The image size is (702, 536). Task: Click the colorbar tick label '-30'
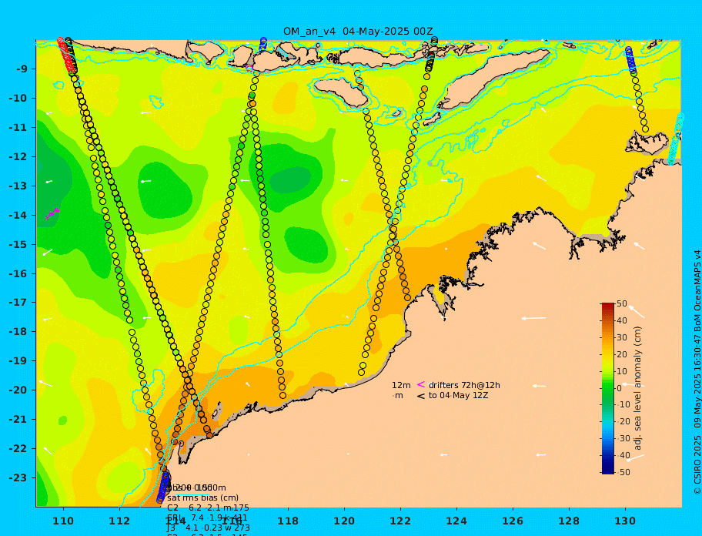pos(623,438)
